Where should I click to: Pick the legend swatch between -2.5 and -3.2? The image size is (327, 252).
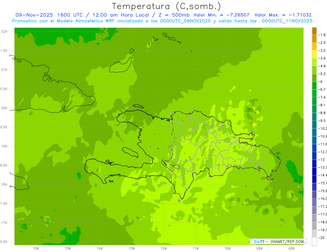pos(314,46)
